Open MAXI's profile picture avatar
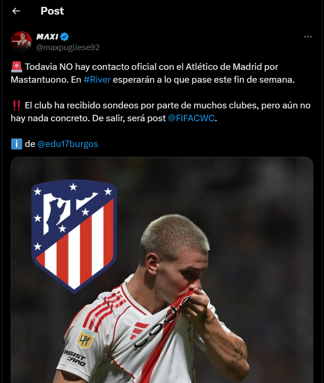The image size is (324, 383). pyautogui.click(x=21, y=42)
